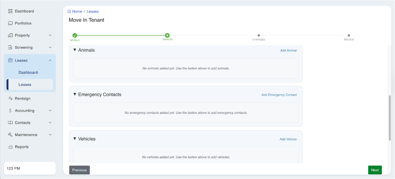The width and height of the screenshot is (395, 179).
Task: Open Dashboard sub-item under Leases
Action: (x=28, y=72)
